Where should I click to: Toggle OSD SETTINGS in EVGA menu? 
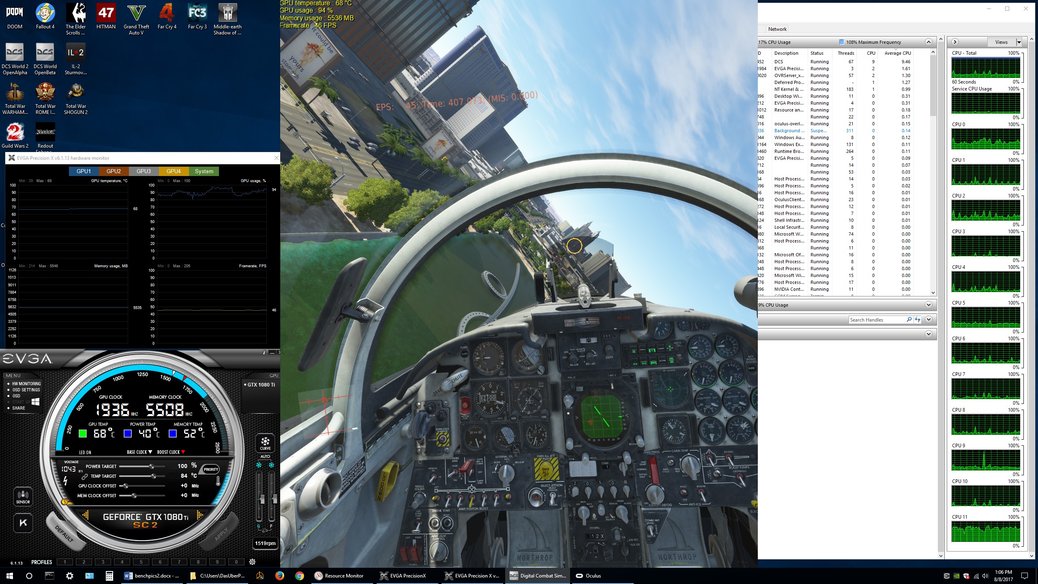click(24, 390)
